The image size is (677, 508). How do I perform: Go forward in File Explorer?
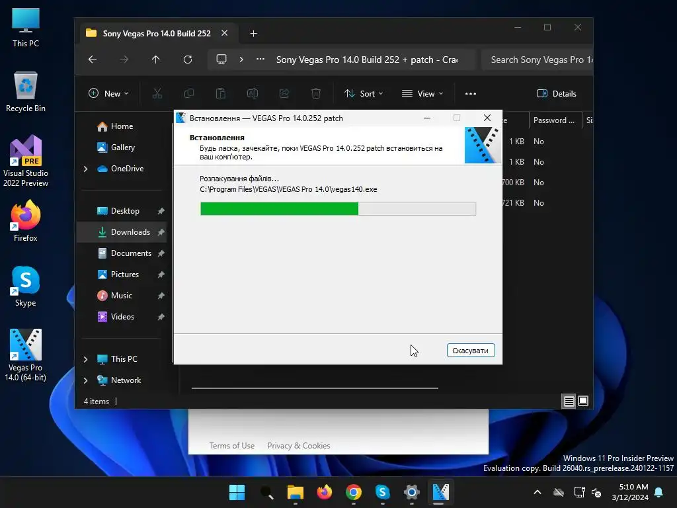[x=124, y=59]
